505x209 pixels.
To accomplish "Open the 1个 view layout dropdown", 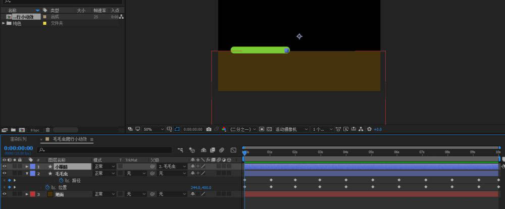I will pos(322,129).
